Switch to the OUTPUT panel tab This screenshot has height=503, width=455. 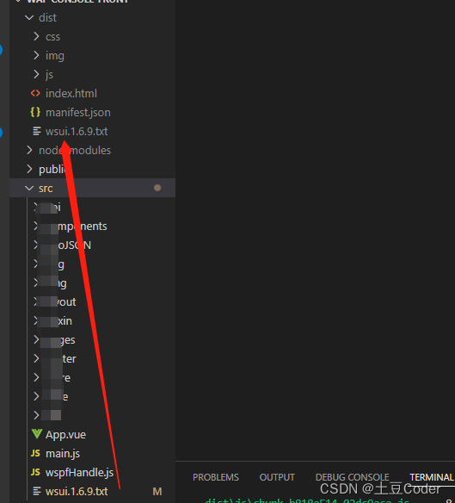point(277,477)
